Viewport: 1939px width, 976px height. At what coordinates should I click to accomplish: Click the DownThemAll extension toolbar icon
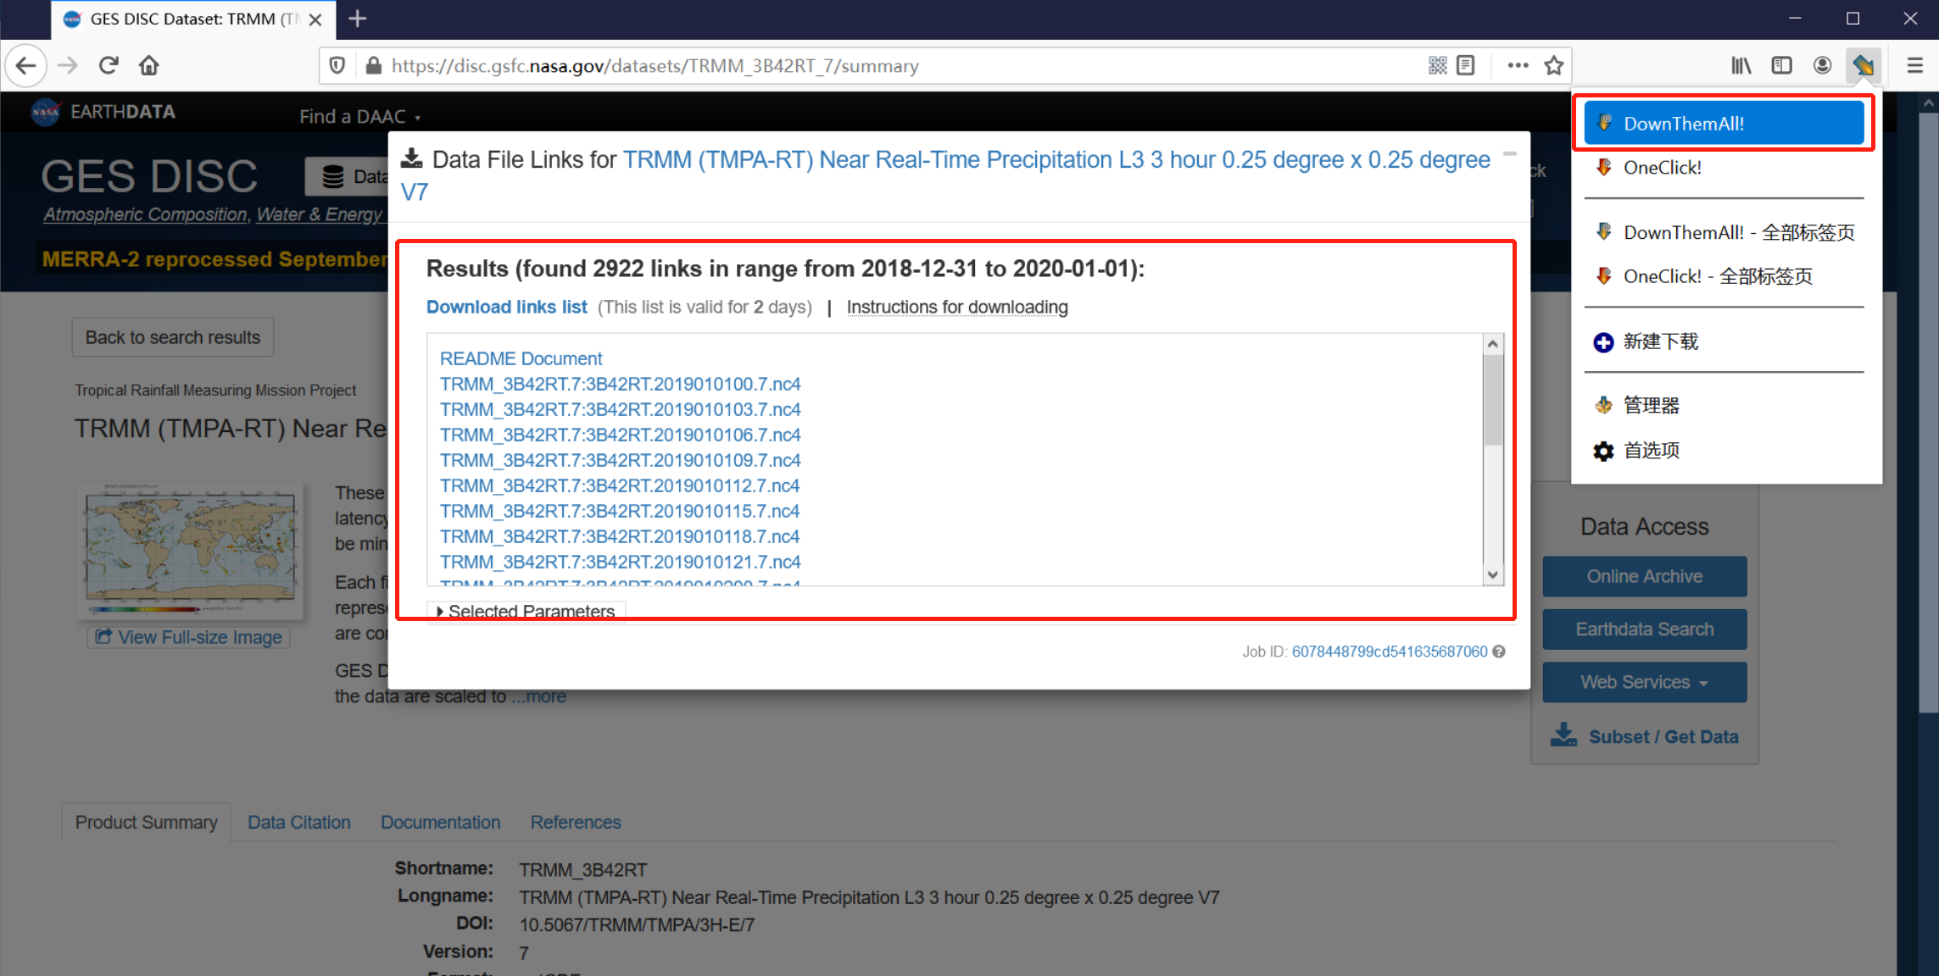pos(1863,65)
